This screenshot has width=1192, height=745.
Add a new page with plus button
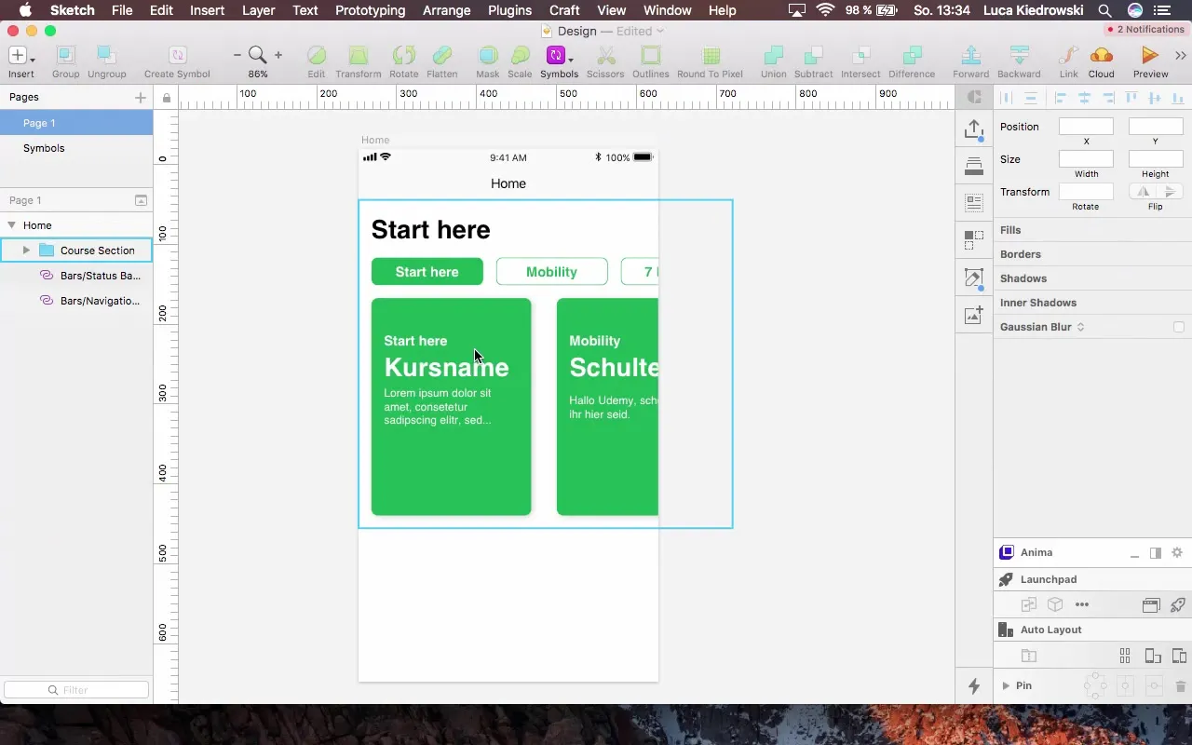pos(141,97)
